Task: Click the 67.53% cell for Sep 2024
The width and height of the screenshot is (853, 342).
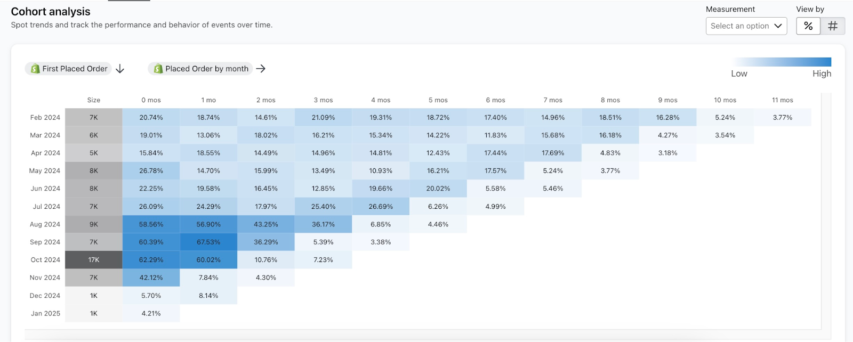Action: tap(208, 242)
